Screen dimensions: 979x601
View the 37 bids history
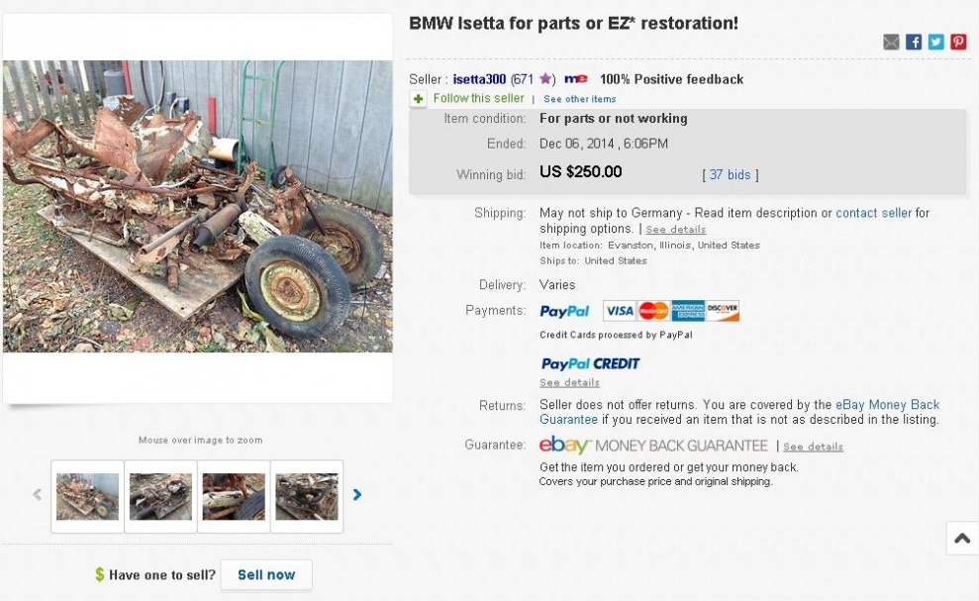click(x=731, y=174)
